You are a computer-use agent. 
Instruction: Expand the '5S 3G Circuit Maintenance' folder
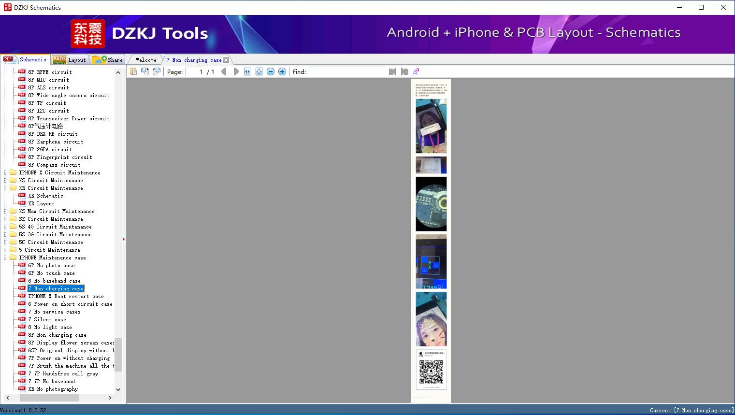[x=5, y=234]
